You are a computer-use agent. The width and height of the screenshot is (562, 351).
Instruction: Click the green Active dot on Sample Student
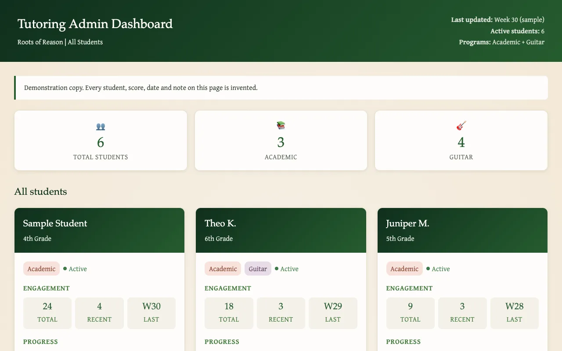(x=65, y=269)
